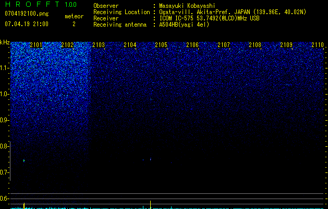328x209 pixels.
Task: Click the 2101 time marker
Action: click(36, 45)
